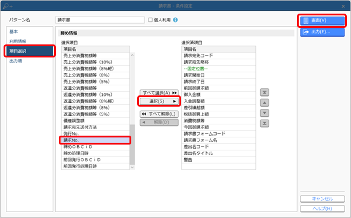
Task: Click the move-to-top arrow button
Action: 264,92
